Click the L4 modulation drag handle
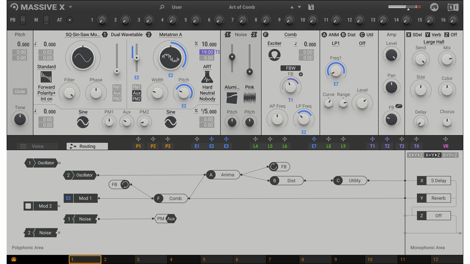470x264 pixels. [255, 139]
